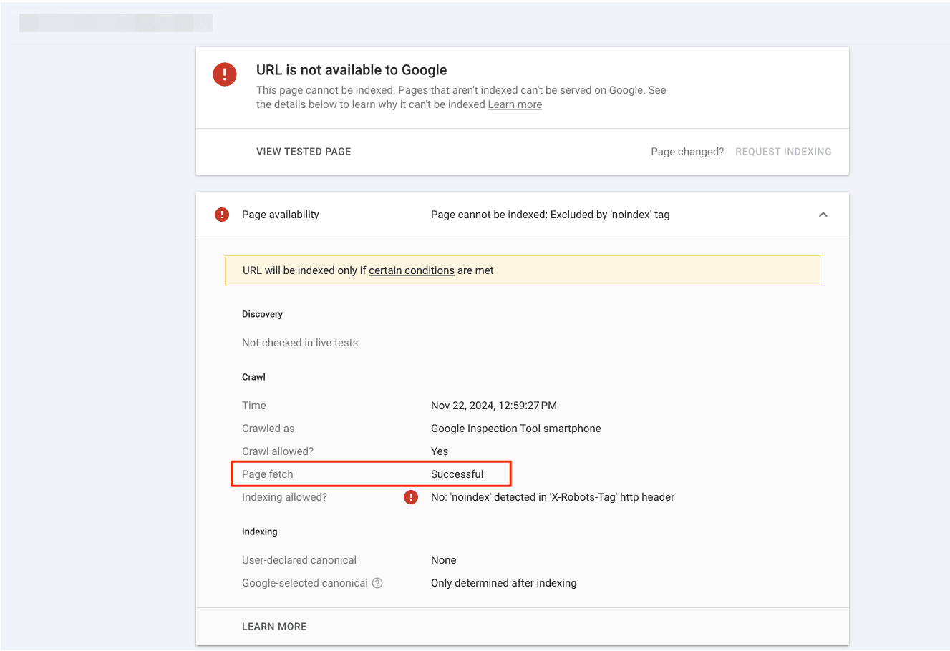Follow the "certain conditions" link
Viewport: 950px width, 651px height.
tap(411, 270)
